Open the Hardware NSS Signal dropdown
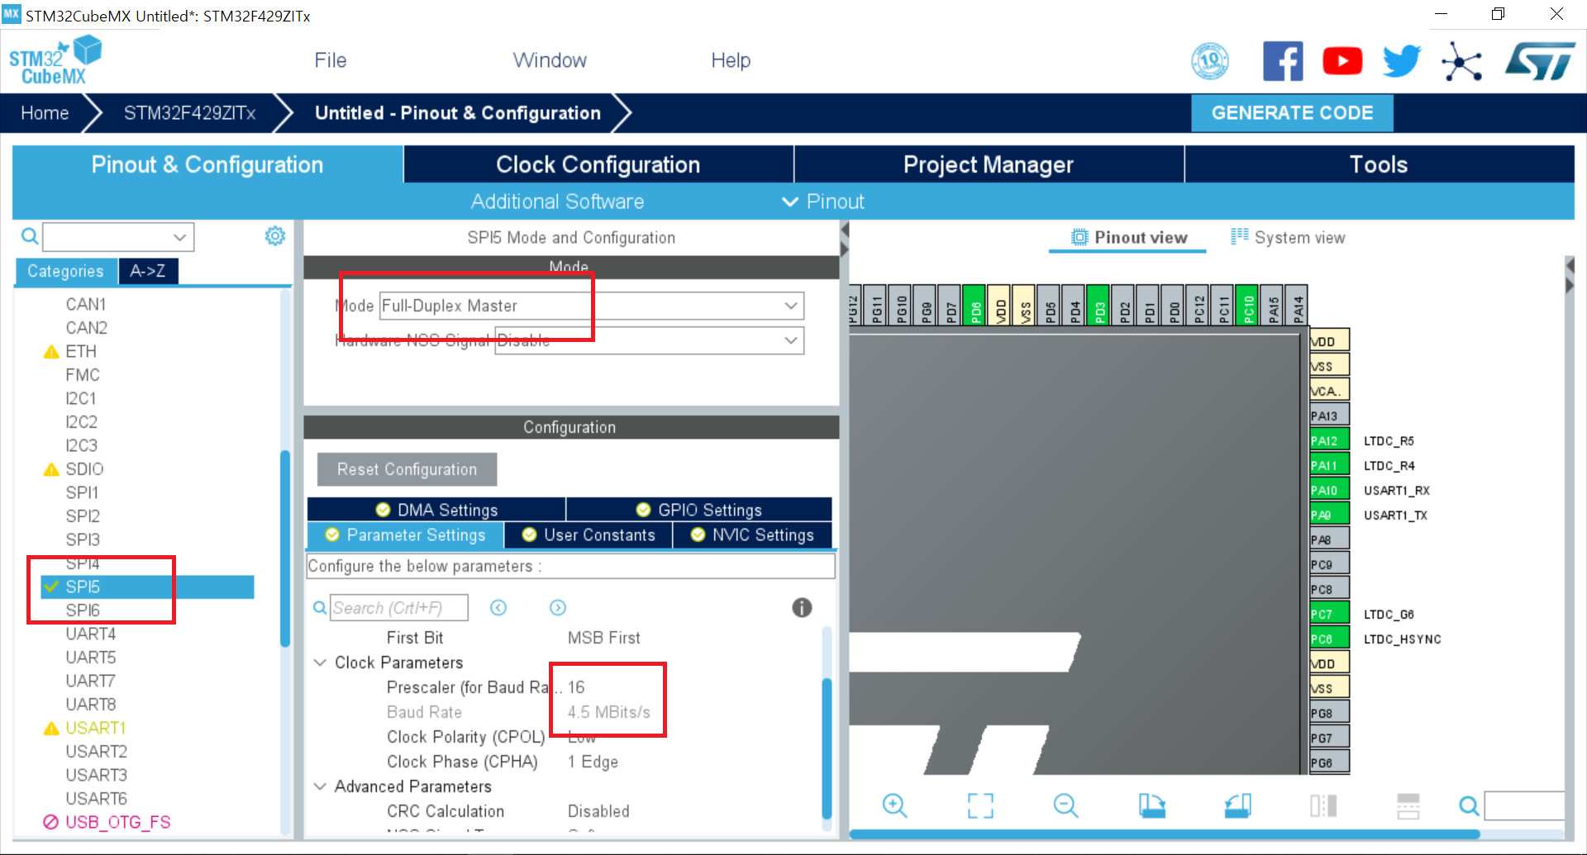The image size is (1587, 855). (x=649, y=340)
